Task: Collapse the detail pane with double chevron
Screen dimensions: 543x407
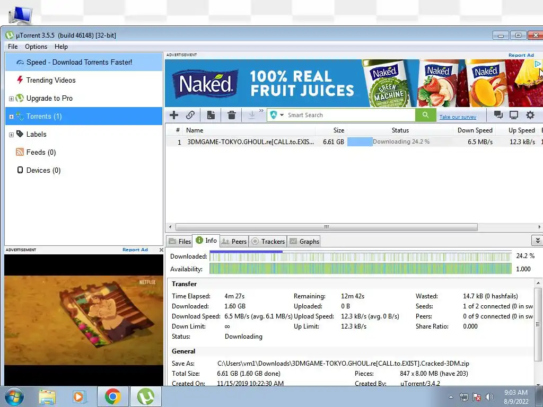Action: [x=537, y=240]
